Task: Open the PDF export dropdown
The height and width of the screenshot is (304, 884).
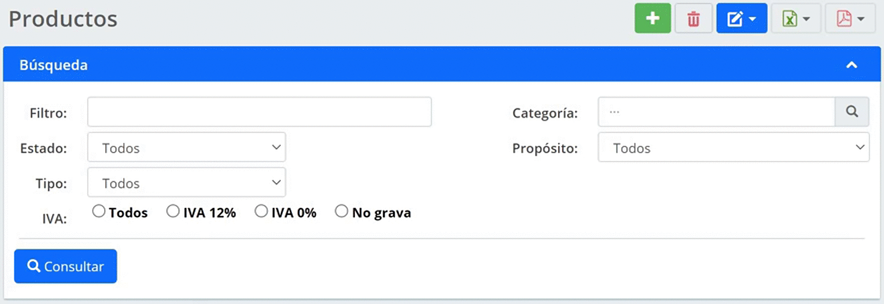Action: pos(850,19)
